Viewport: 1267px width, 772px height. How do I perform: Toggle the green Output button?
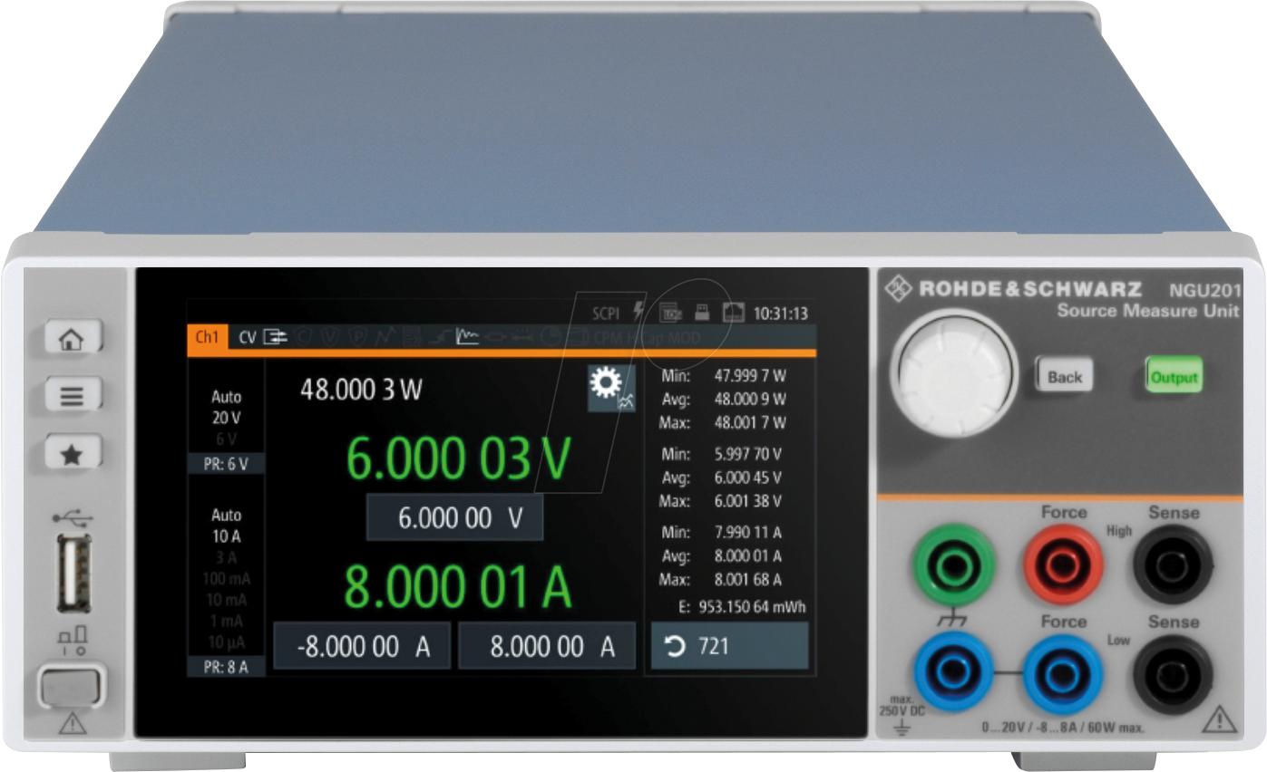(x=1174, y=376)
